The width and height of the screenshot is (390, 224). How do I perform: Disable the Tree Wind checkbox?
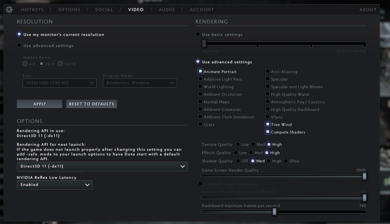click(268, 124)
